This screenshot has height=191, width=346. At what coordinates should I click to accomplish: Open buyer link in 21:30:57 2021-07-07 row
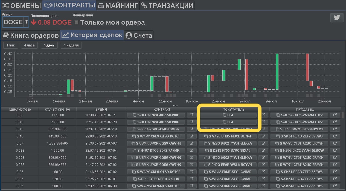263,143
